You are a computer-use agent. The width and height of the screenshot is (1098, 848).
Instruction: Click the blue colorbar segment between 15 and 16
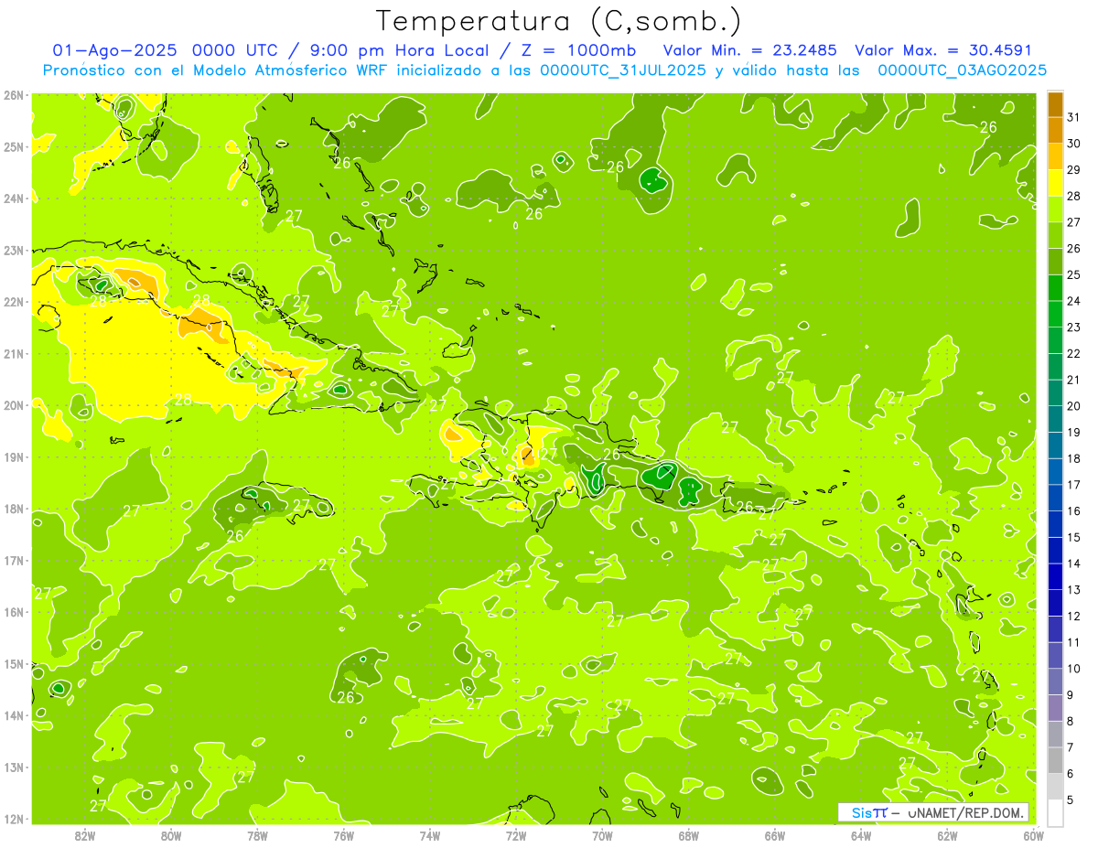(x=1055, y=523)
